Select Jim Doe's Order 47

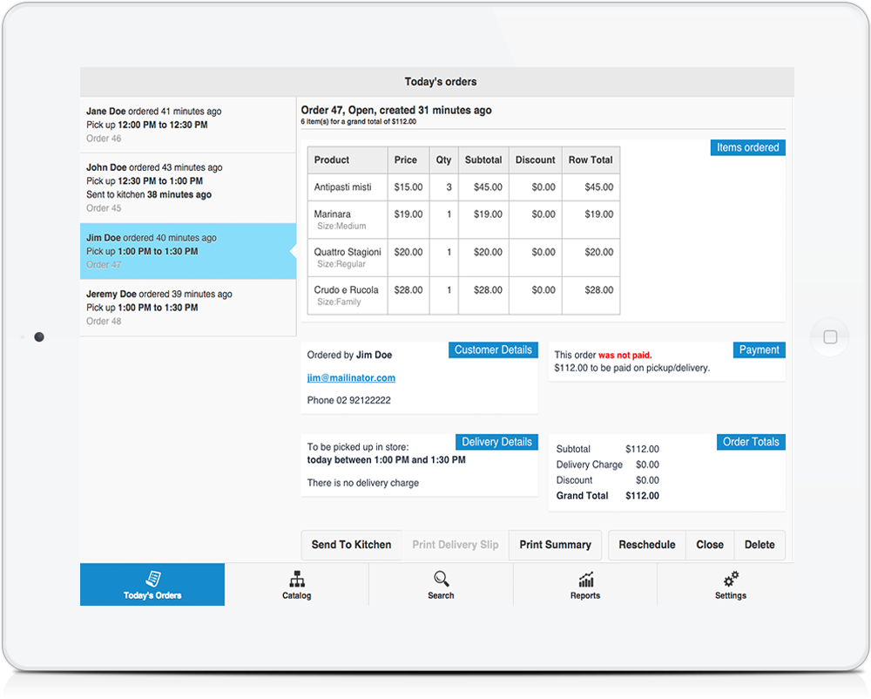tap(187, 251)
